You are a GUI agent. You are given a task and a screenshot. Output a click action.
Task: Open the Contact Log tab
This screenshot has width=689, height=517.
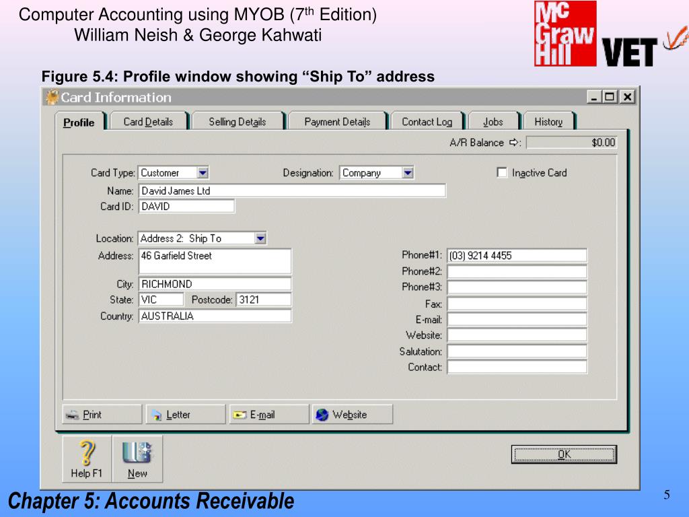pos(427,122)
